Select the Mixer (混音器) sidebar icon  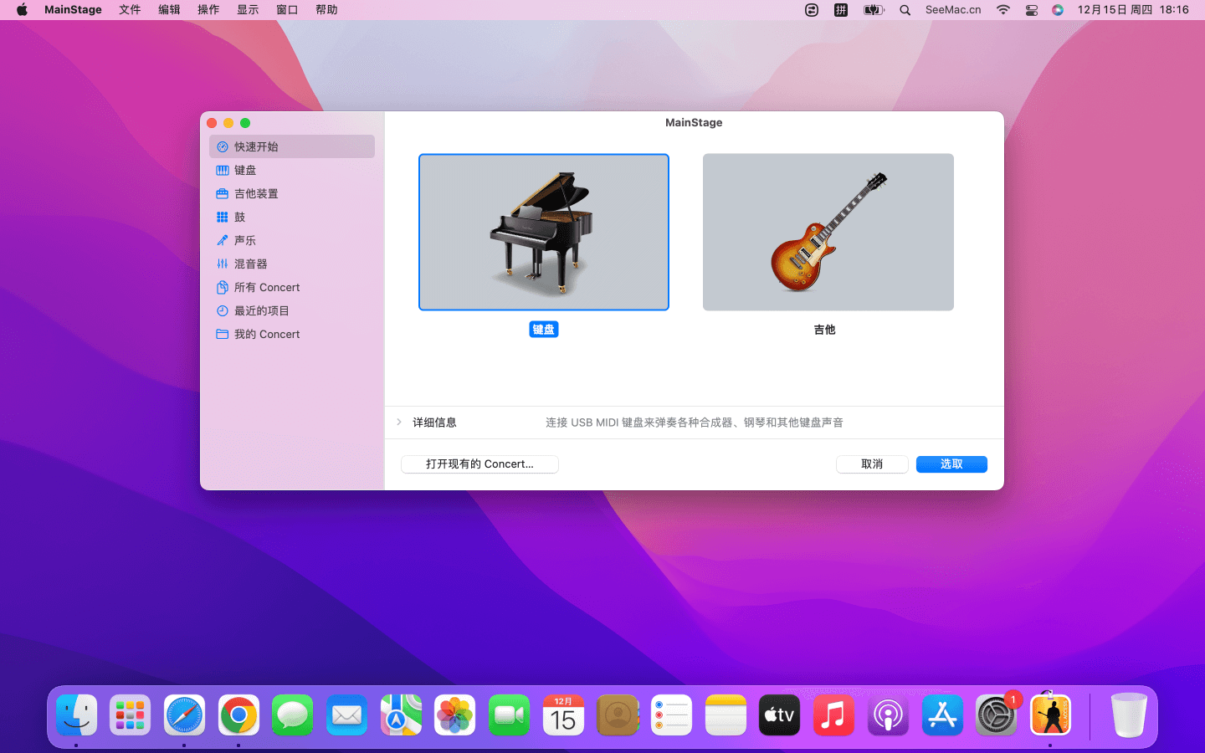[223, 264]
